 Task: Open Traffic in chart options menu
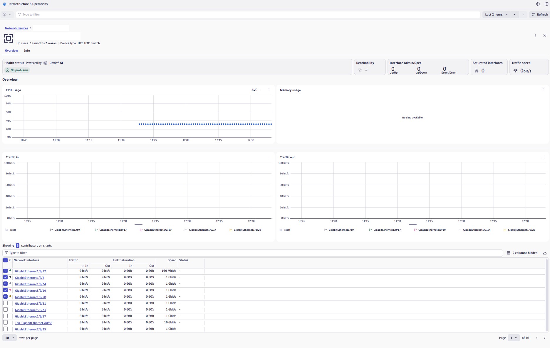coord(269,157)
